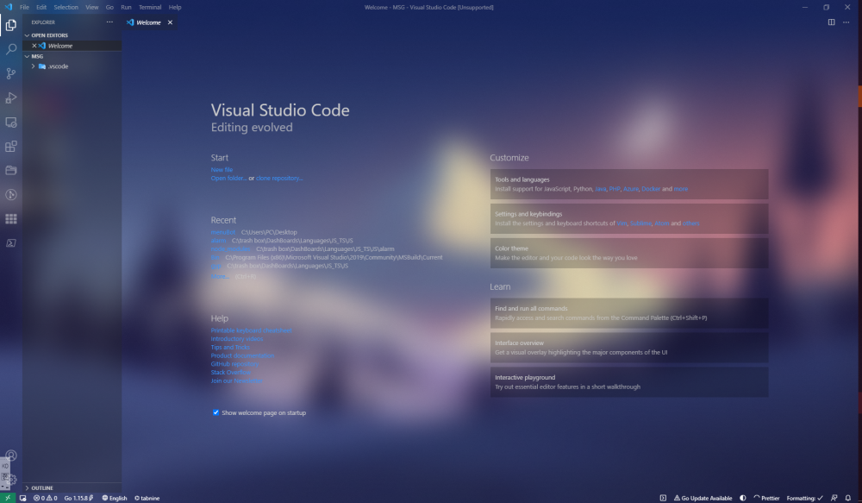862x503 pixels.
Task: Open Tips and Tricks link
Action: click(x=230, y=347)
